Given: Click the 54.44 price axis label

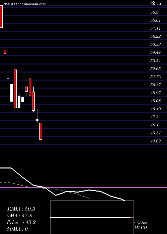Looking at the screenshot, I should [155, 52].
